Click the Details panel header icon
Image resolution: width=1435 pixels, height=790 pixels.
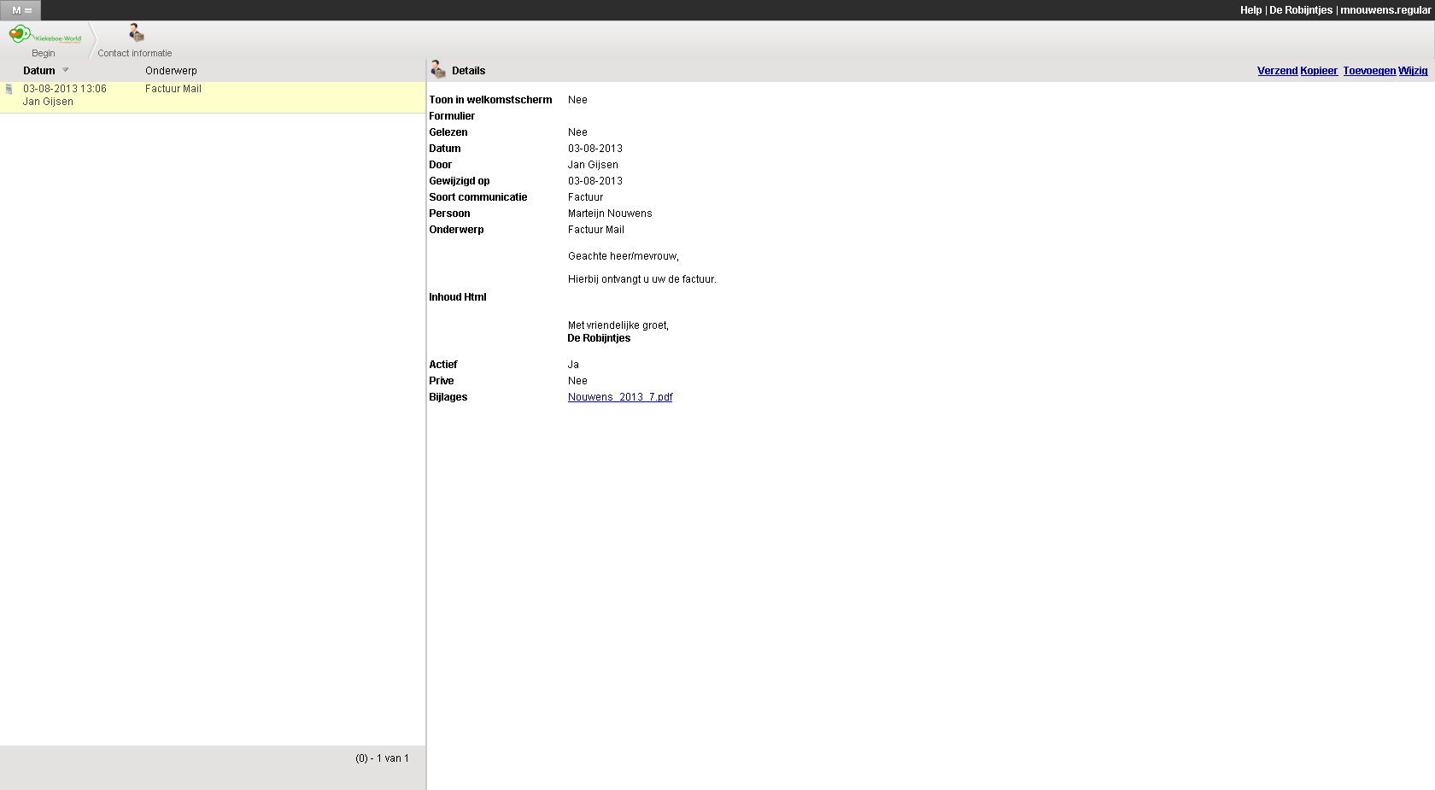[438, 69]
